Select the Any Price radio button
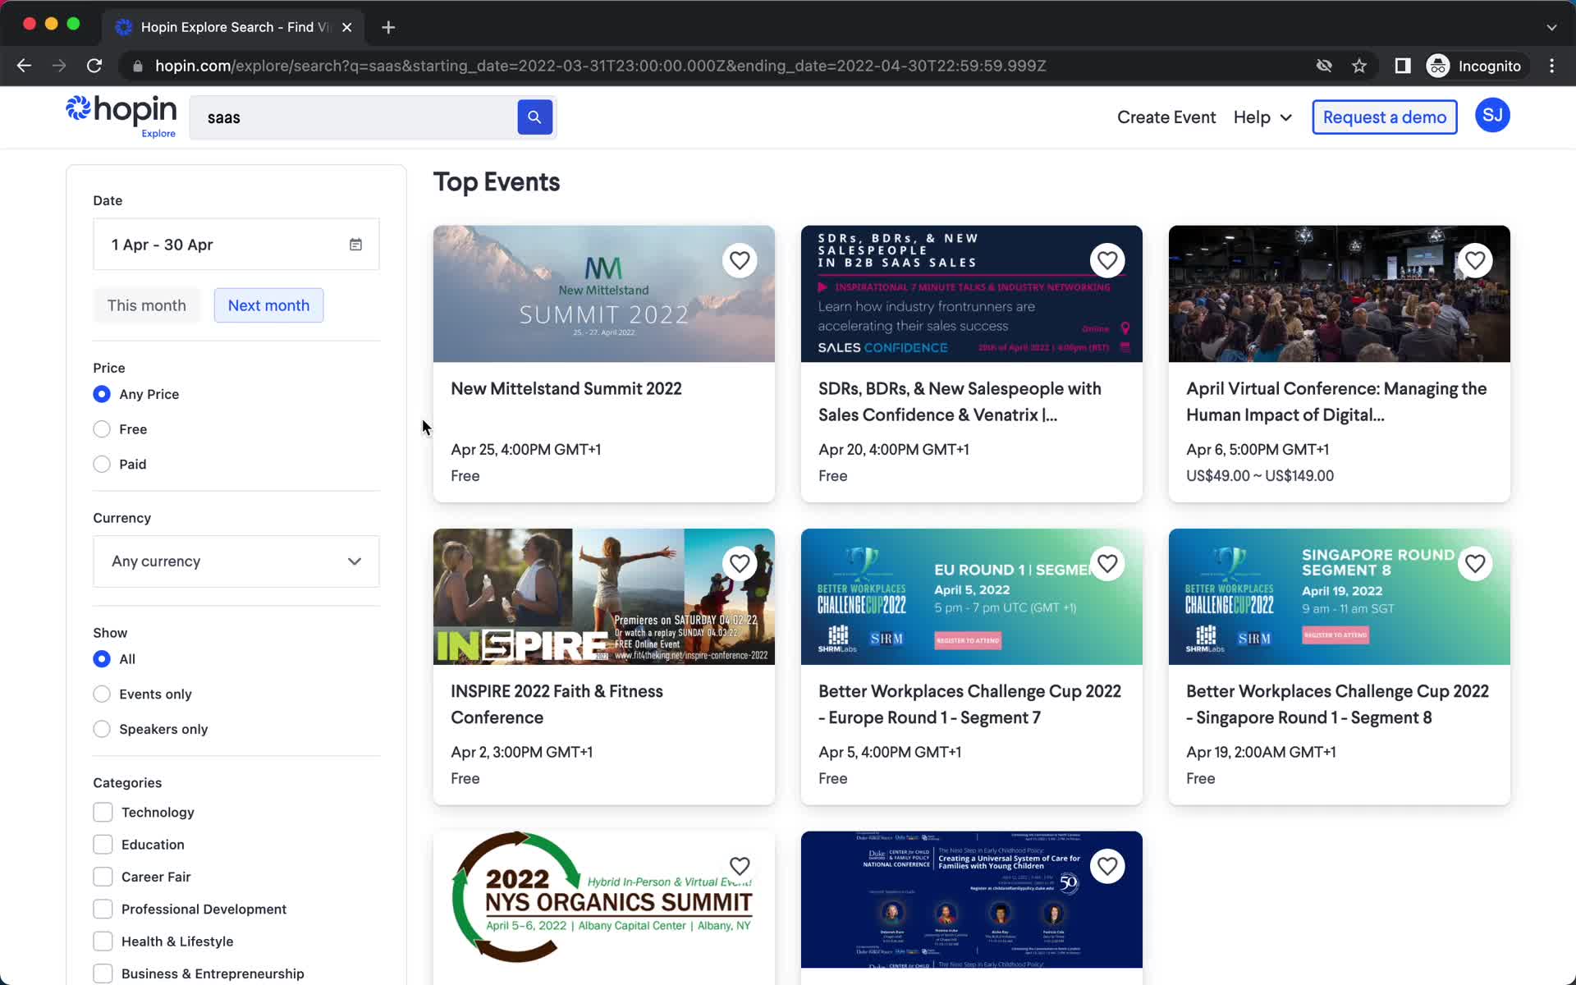This screenshot has height=985, width=1576. coord(102,394)
